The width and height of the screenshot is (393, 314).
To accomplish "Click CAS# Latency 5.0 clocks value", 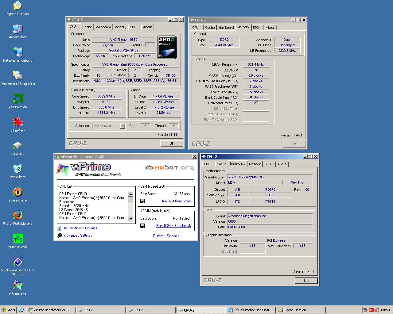I will pyautogui.click(x=256, y=75).
